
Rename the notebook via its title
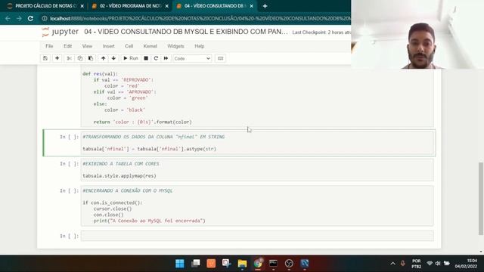(x=186, y=32)
